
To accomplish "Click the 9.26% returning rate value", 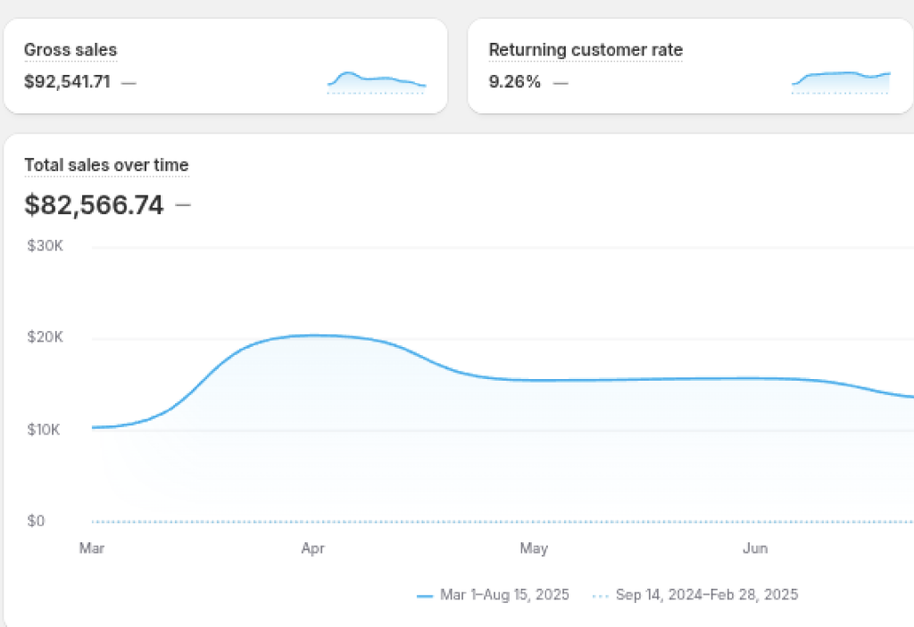I will point(514,83).
